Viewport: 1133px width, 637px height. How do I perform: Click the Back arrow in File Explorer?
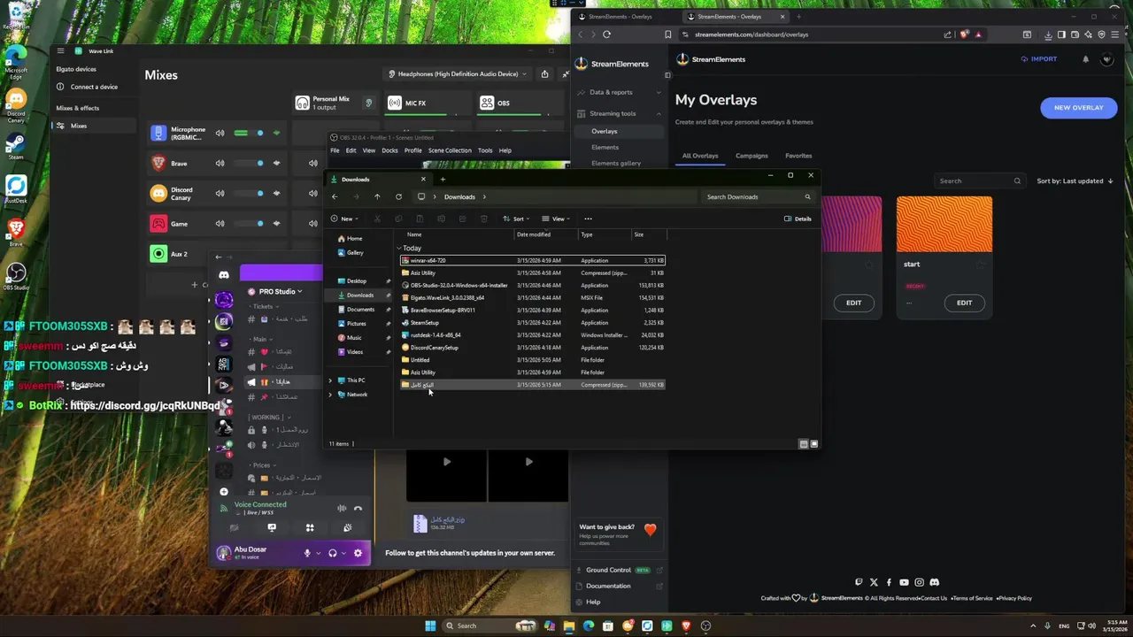[x=334, y=196]
